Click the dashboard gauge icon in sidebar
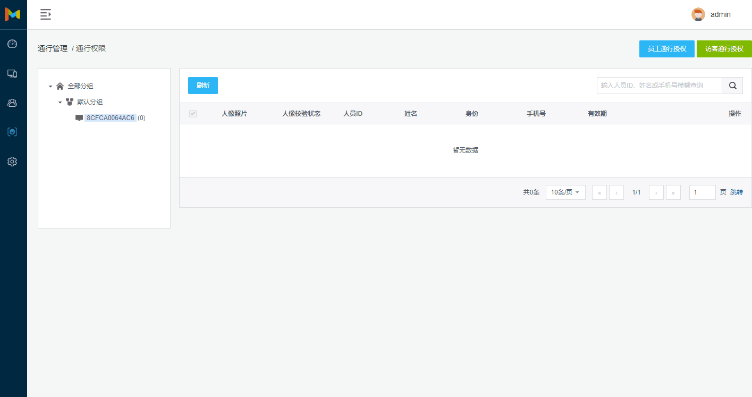752x397 pixels. [x=12, y=44]
